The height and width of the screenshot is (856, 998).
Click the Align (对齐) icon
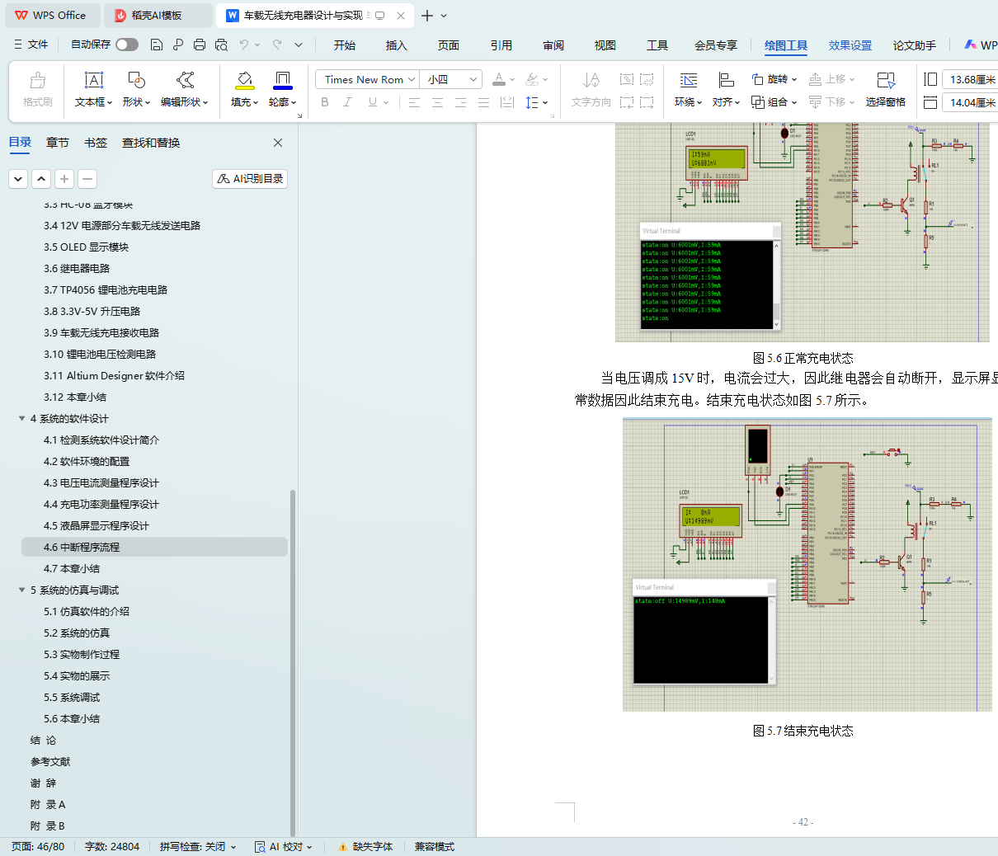pyautogui.click(x=726, y=80)
